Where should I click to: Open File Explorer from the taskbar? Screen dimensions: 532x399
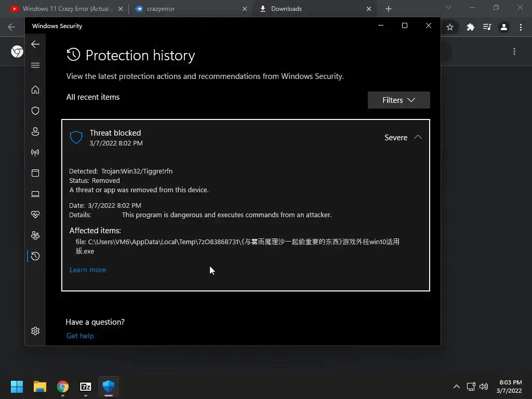39,387
